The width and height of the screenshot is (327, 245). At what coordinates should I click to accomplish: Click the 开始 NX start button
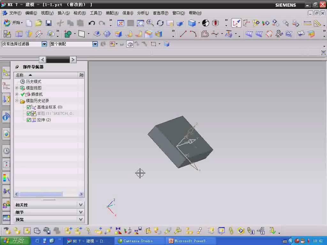click(x=13, y=23)
